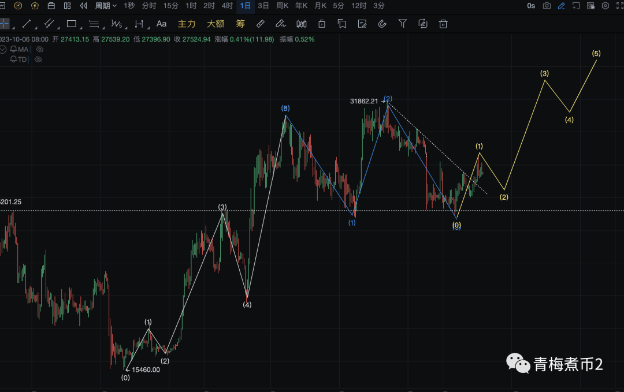Take a chart snapshot with camera icon

(x=547, y=6)
